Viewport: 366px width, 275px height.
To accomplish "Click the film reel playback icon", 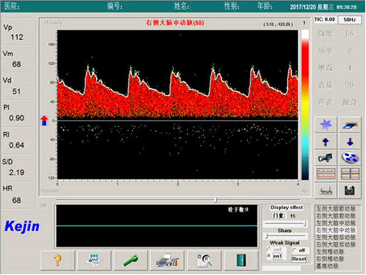I will [x=350, y=157].
